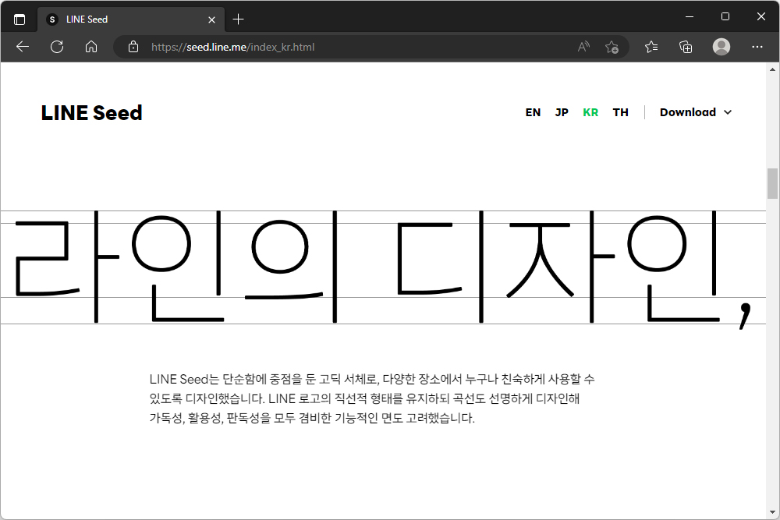Screen dimensions: 780x520
Task: Switch site language to EN
Action: coord(533,112)
